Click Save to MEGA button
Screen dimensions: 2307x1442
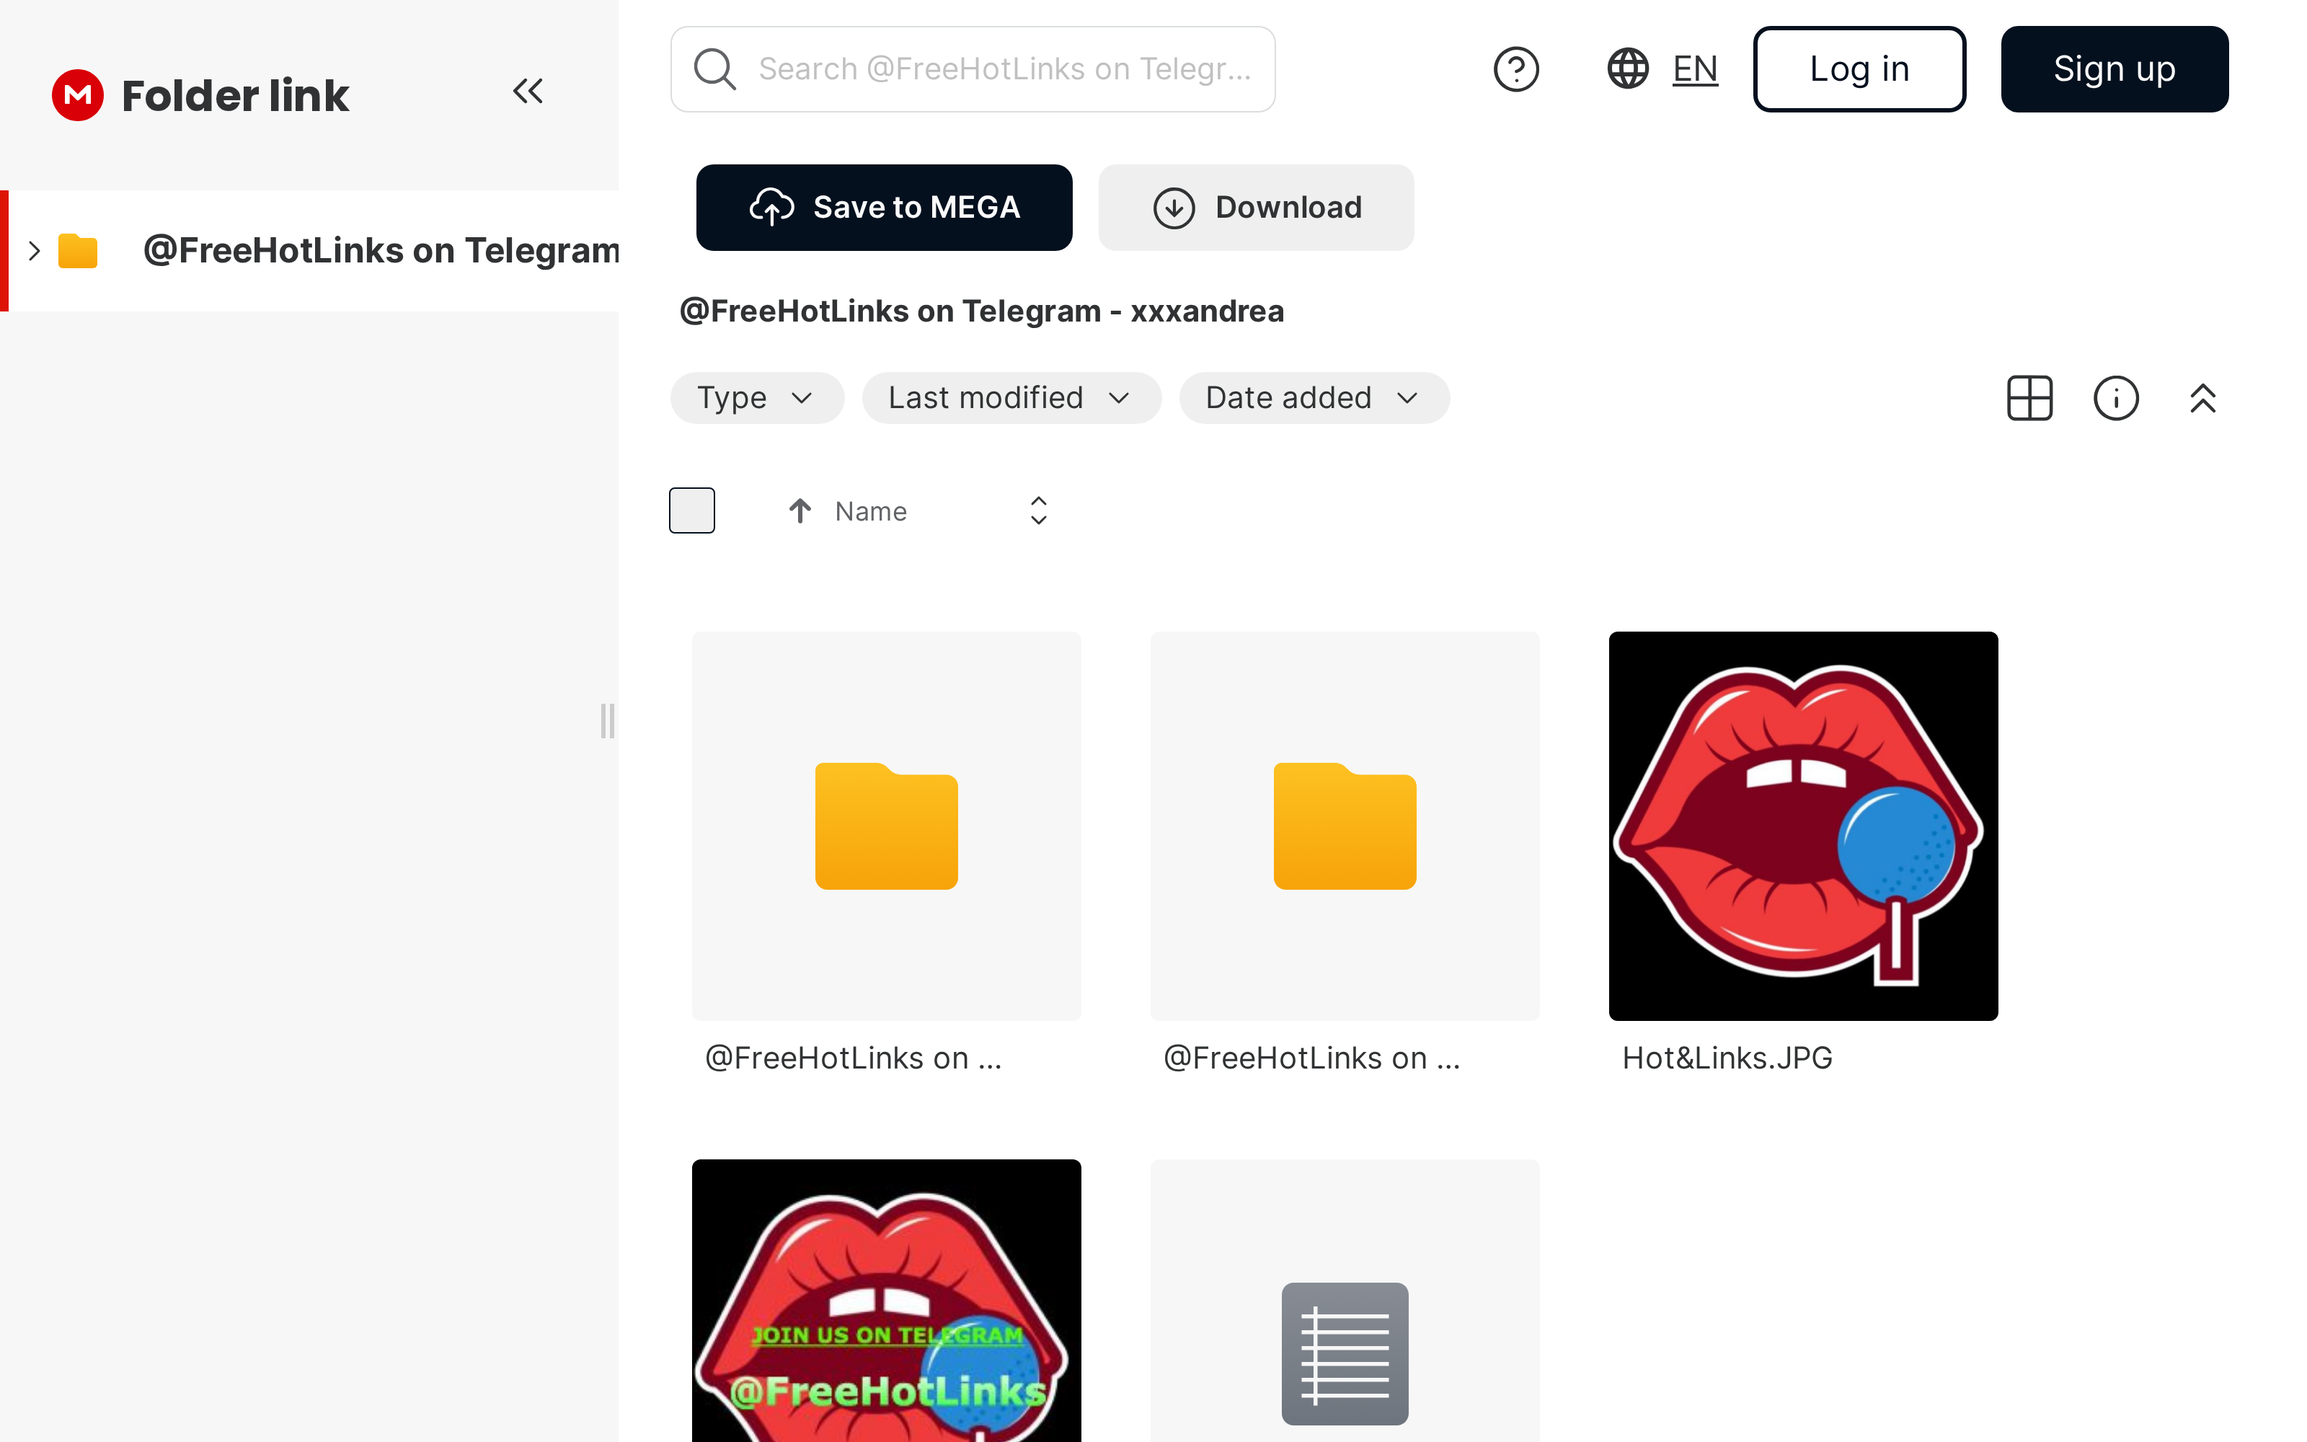coord(884,207)
